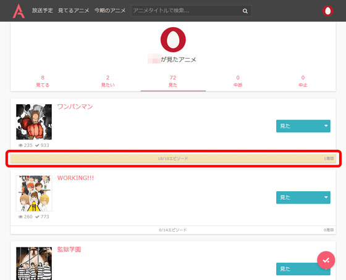Image resolution: width=346 pixels, height=280 pixels.
Task: Click the eye watchers icon under ワンパンマン
Action: pos(20,146)
